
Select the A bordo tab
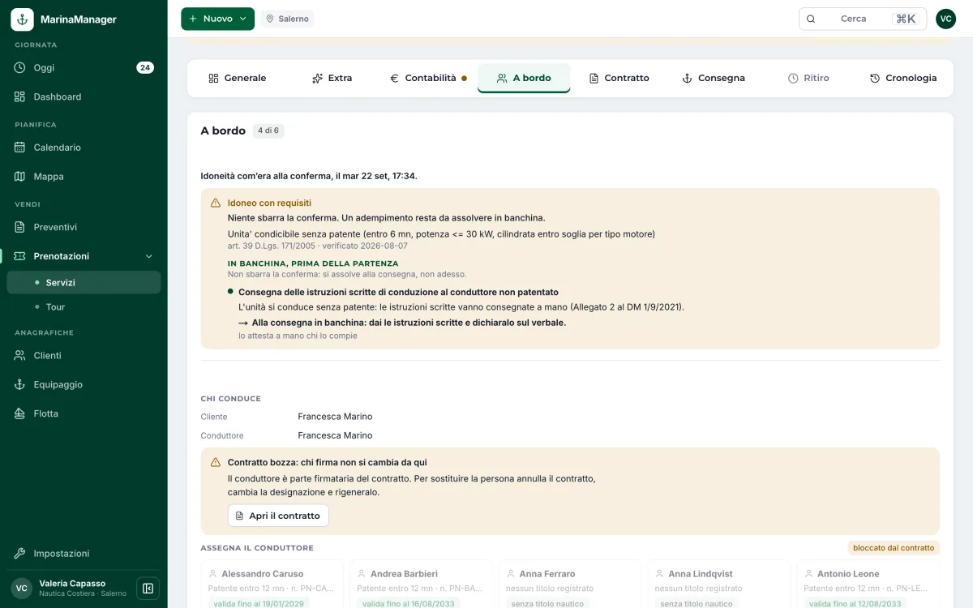pyautogui.click(x=524, y=78)
